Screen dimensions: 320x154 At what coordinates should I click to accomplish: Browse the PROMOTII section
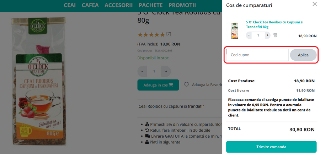pyautogui.click(x=182, y=5)
